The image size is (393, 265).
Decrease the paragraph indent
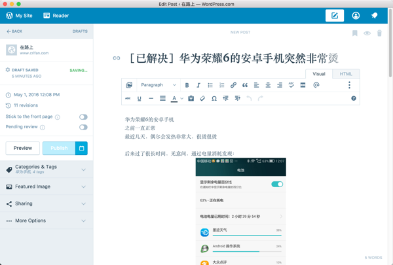click(x=225, y=98)
